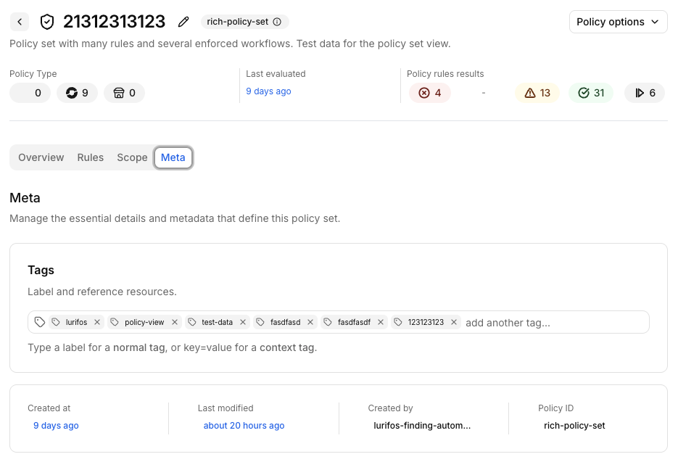Click the skipped rules badge showing 6

pos(644,93)
